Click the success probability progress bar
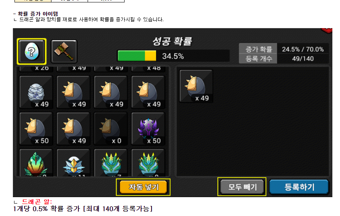This screenshot has height=216, width=340. click(x=174, y=56)
